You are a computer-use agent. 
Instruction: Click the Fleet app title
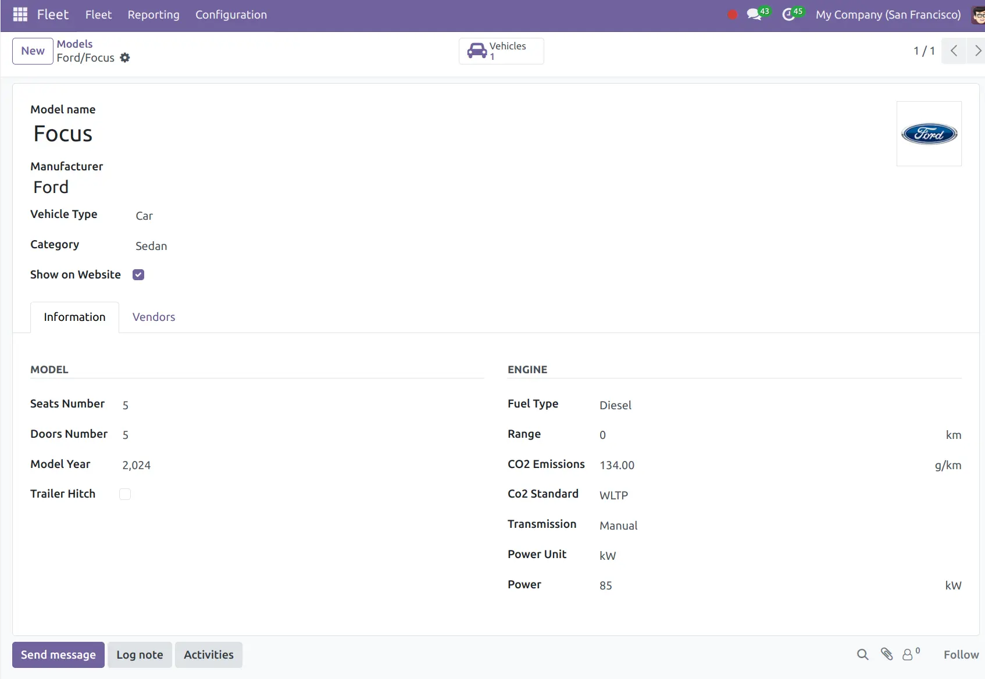click(52, 15)
